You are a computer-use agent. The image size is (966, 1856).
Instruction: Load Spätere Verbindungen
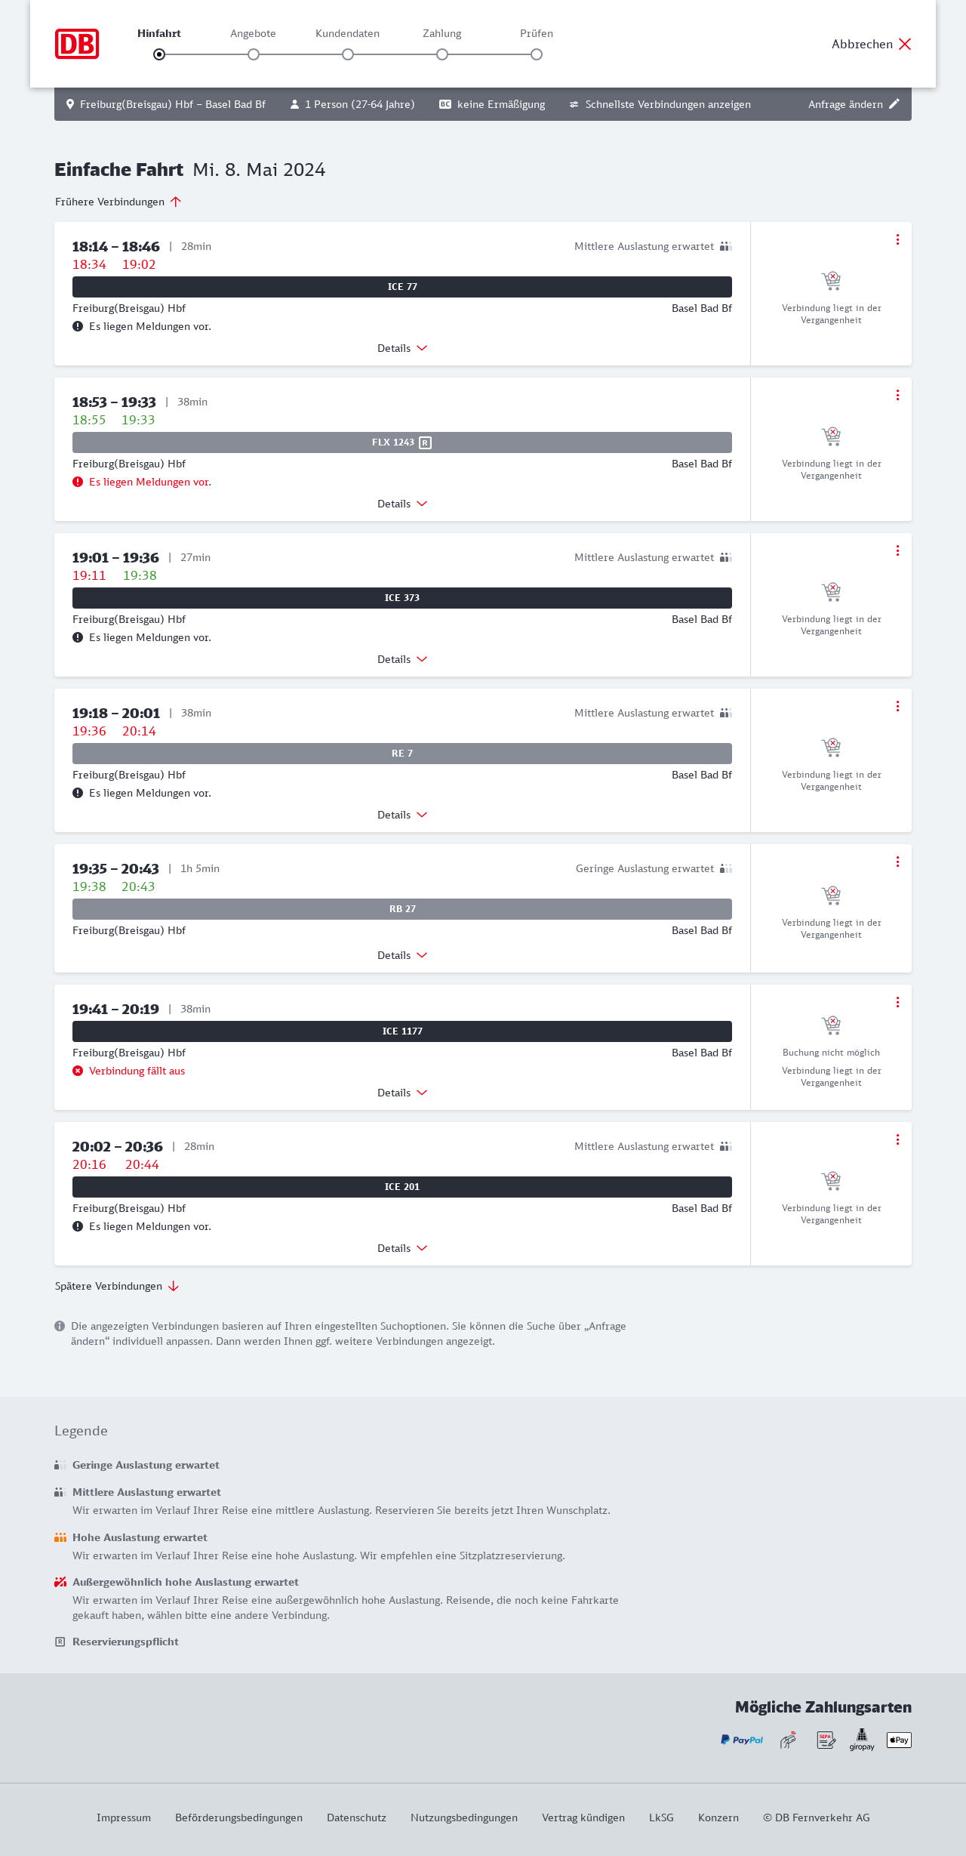117,1286
